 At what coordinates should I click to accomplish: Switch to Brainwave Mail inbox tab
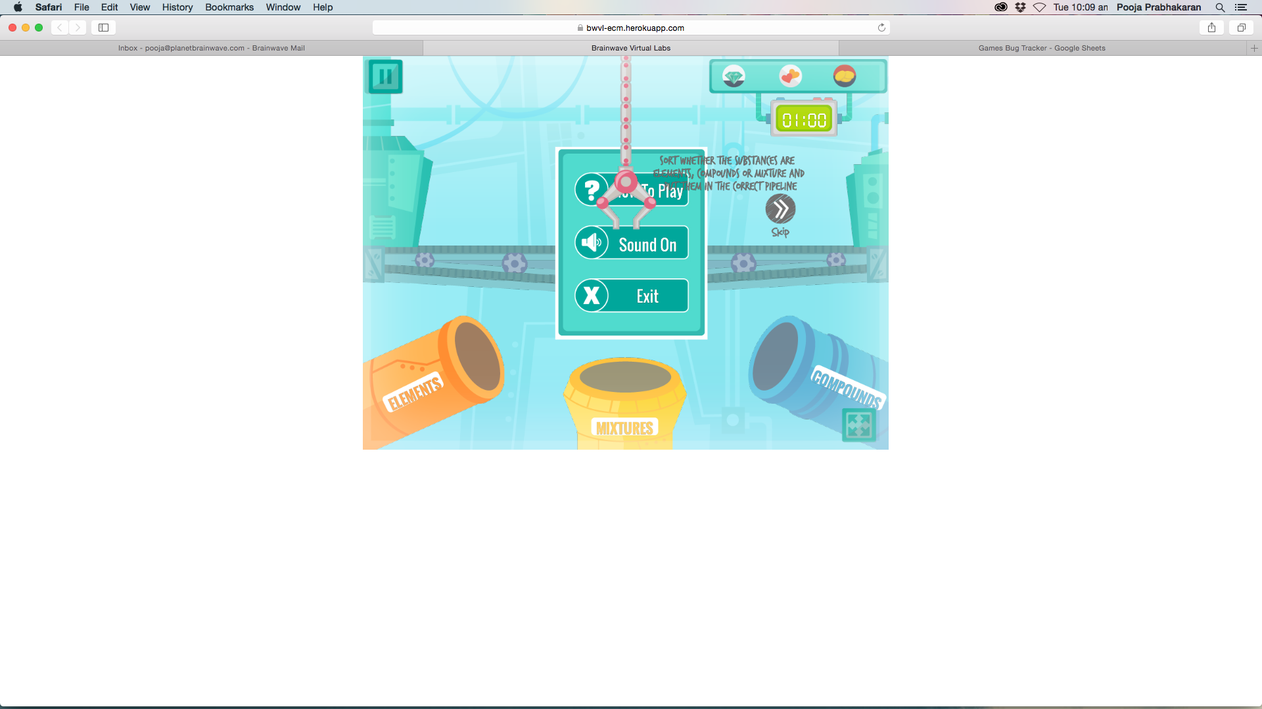[212, 48]
